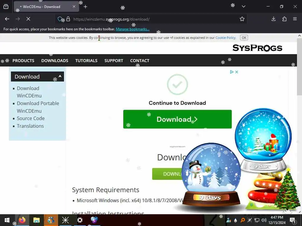Go back to the previous page
Screen dimensions: 302x226
[x=7, y=19]
